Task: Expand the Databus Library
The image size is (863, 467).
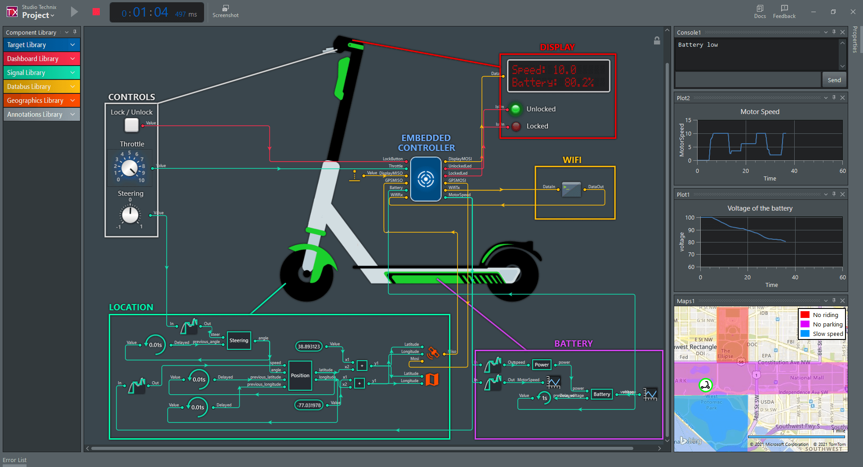Action: 42,87
